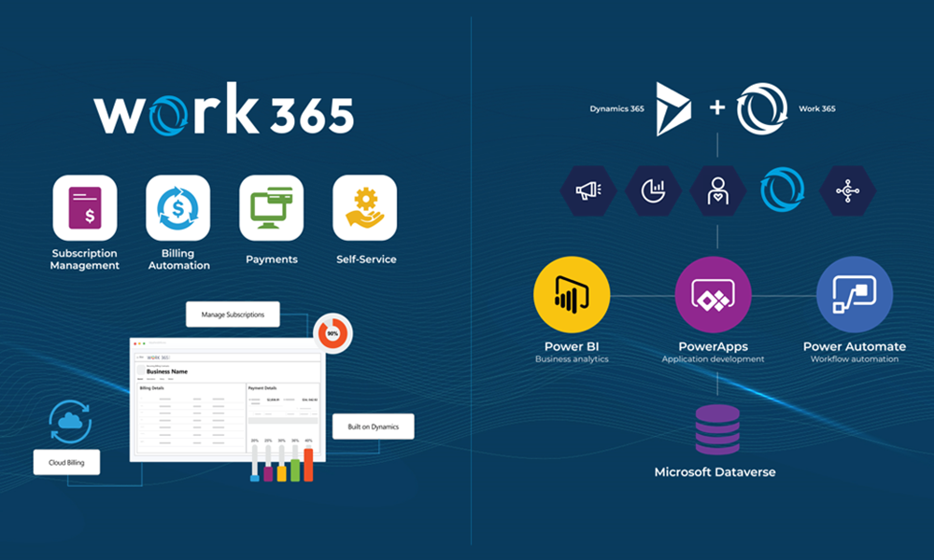The width and height of the screenshot is (934, 560).
Task: Click the Subscription Management invoice icon
Action: [x=85, y=208]
